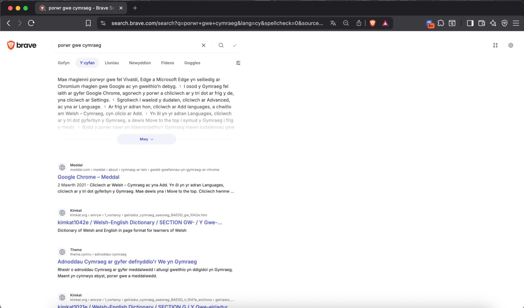The image size is (524, 308).
Task: Expand the answer with the Mwy button
Action: 147,139
